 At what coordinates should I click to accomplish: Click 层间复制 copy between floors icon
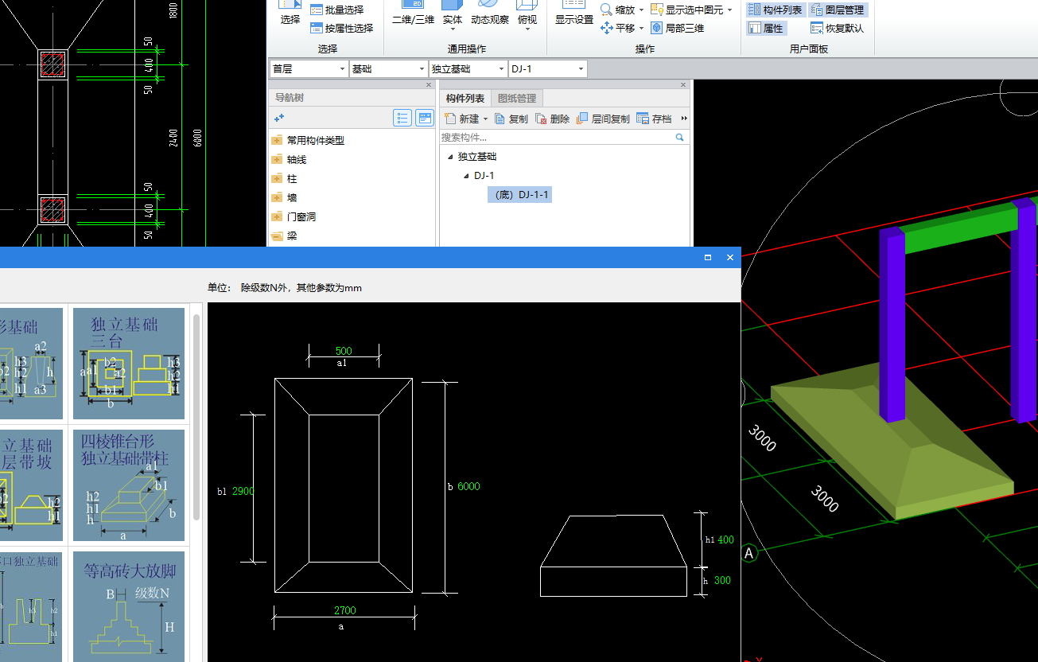[583, 119]
